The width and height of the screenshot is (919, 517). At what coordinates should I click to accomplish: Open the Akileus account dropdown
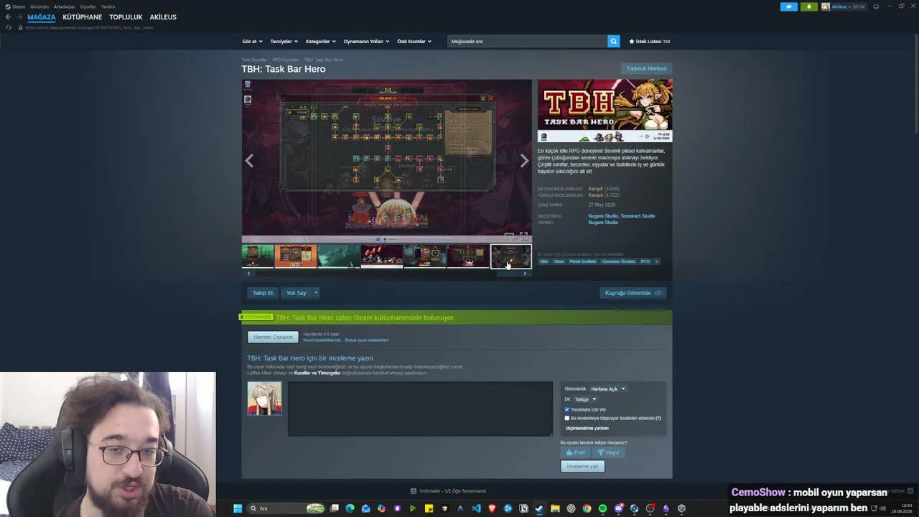pos(844,6)
